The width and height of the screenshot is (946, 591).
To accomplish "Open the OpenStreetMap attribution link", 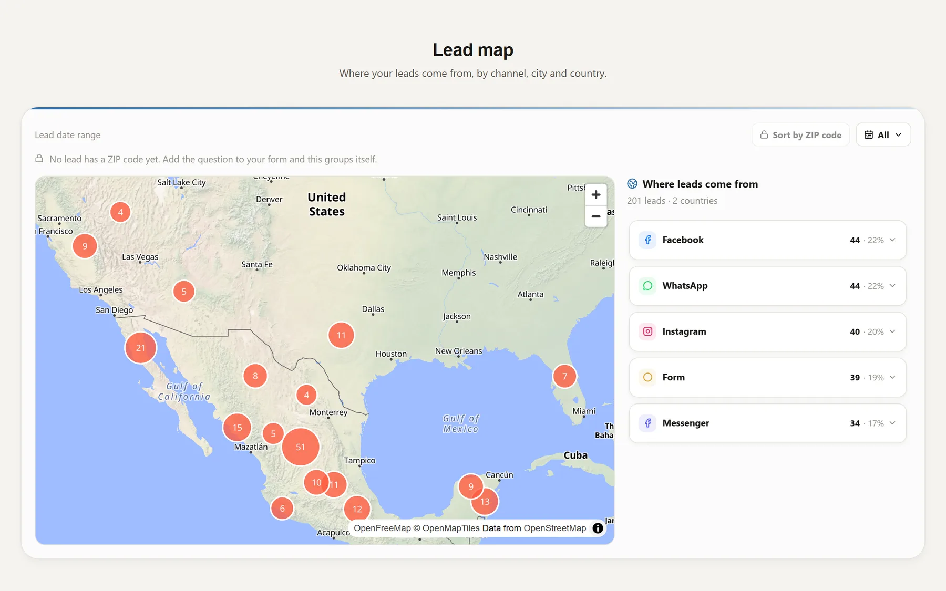I will coord(554,528).
